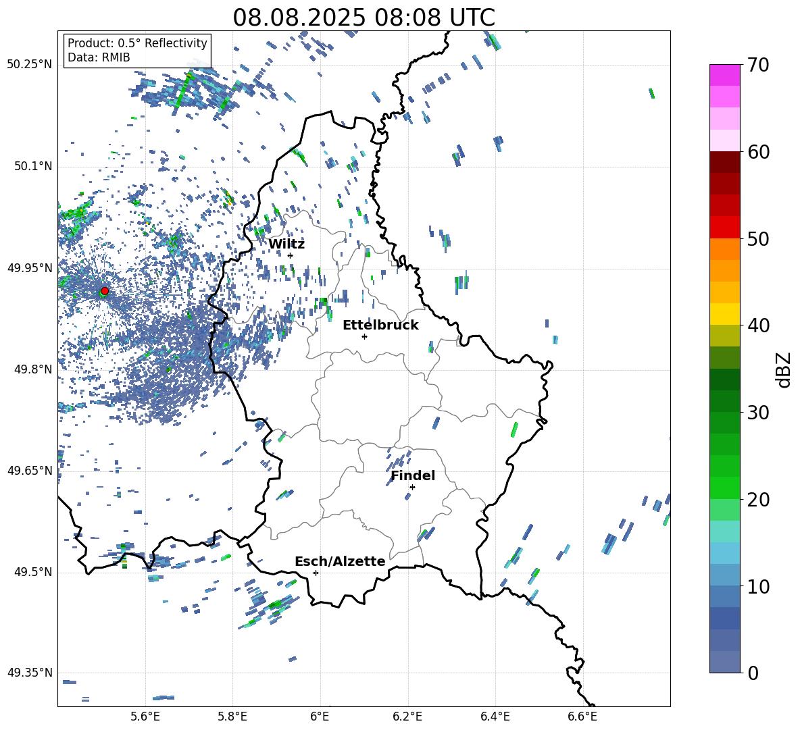Click the 5.8°E longitude label
The width and height of the screenshot is (800, 730).
232,716
